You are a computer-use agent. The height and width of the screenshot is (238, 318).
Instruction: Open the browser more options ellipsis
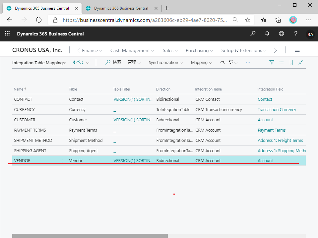pyautogui.click(x=308, y=20)
